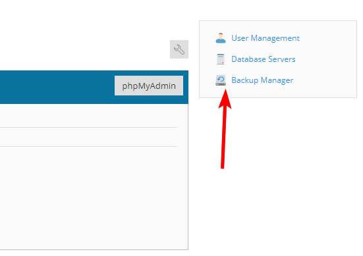Click the Backup Manager drive icon

coord(221,80)
